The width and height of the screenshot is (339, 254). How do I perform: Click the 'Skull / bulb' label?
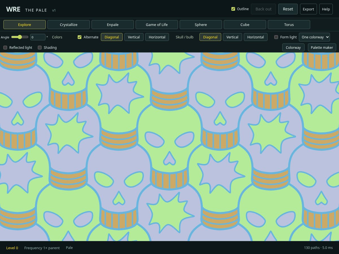tap(184, 37)
